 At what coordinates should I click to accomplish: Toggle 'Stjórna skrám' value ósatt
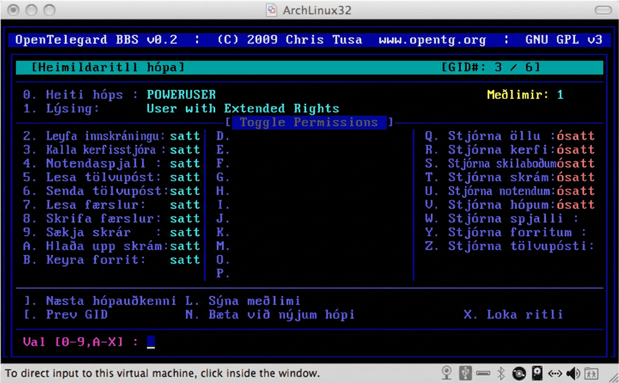point(576,178)
